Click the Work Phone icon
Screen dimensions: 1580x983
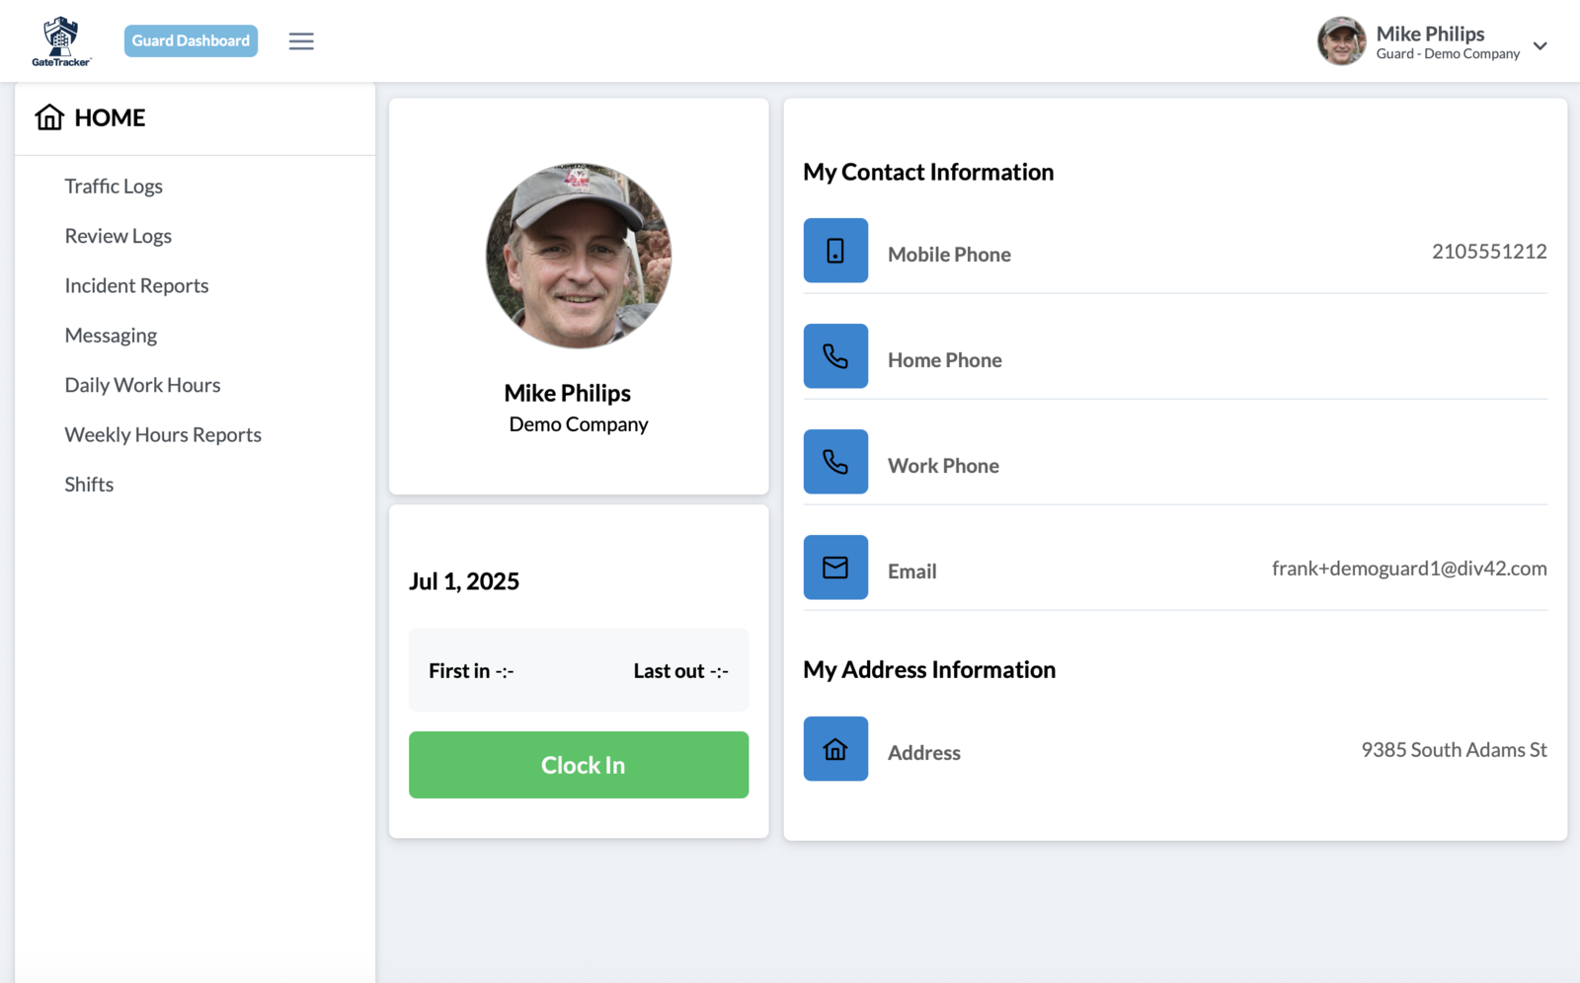pos(835,462)
